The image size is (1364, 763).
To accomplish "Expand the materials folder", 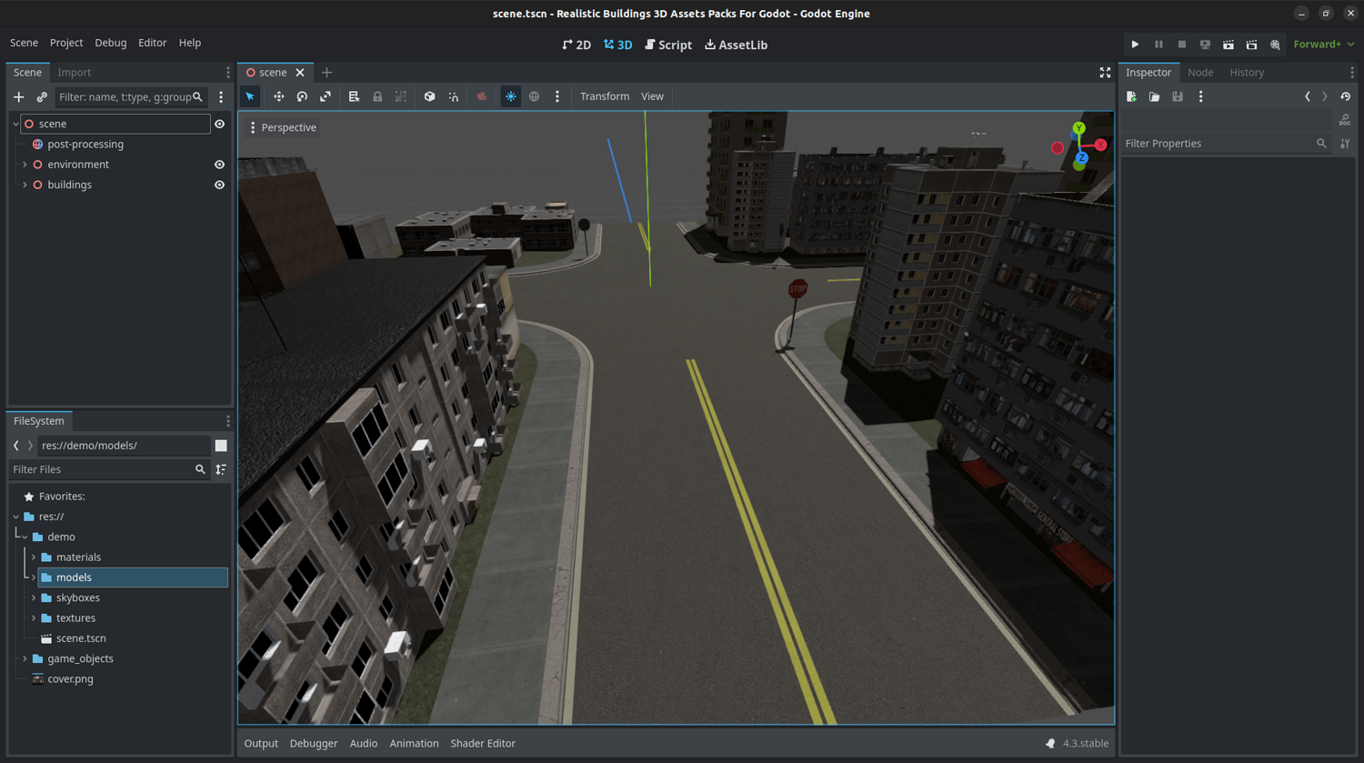I will coord(34,557).
